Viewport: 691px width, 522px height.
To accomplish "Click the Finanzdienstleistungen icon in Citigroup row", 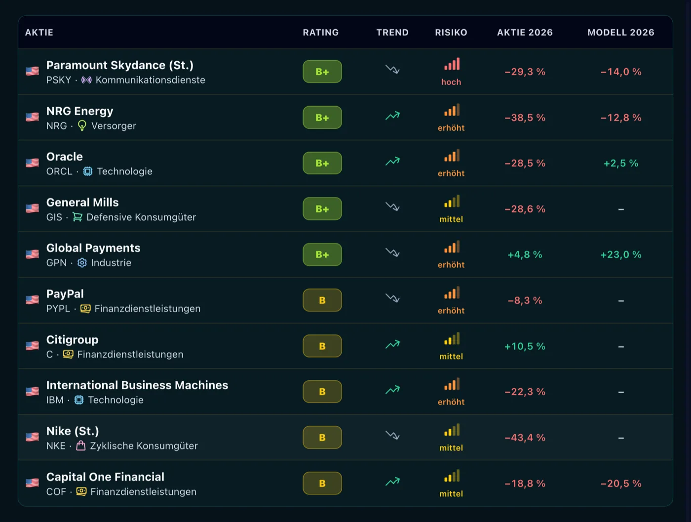I will 68,354.
